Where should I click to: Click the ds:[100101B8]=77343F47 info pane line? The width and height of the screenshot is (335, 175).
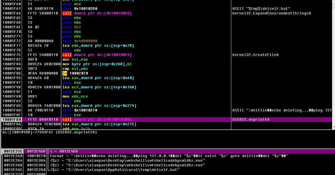coord(50,132)
